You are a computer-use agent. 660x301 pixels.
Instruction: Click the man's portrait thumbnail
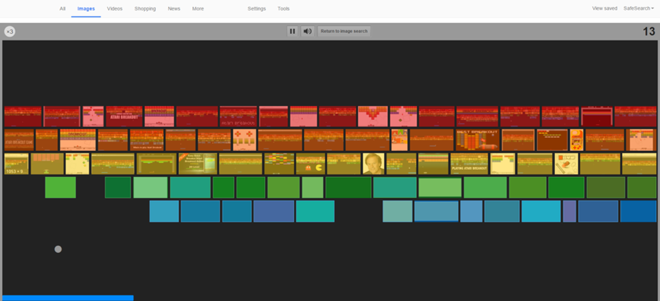(374, 164)
